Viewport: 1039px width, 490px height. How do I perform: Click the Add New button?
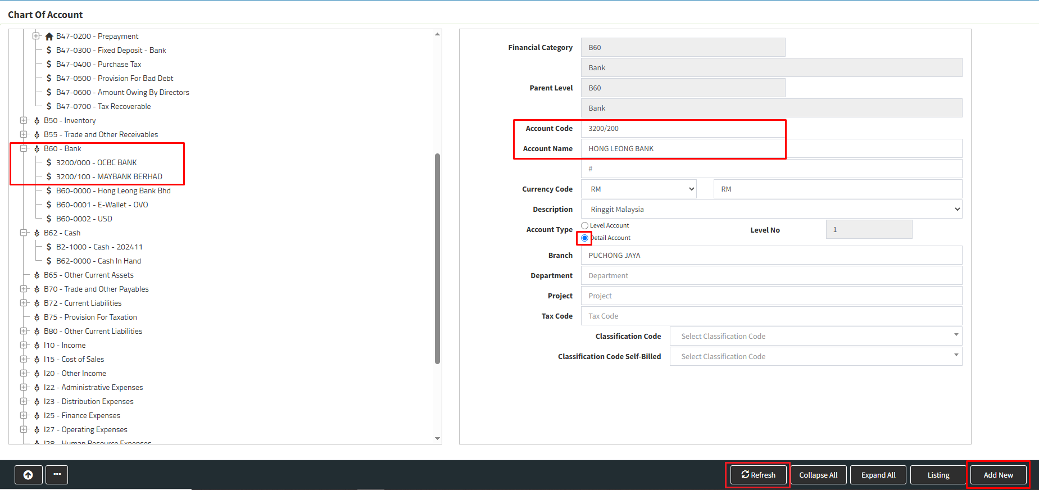pyautogui.click(x=998, y=475)
